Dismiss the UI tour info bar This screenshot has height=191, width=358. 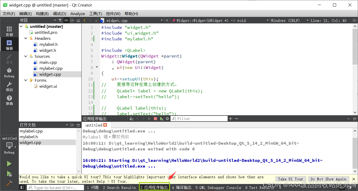354,179
